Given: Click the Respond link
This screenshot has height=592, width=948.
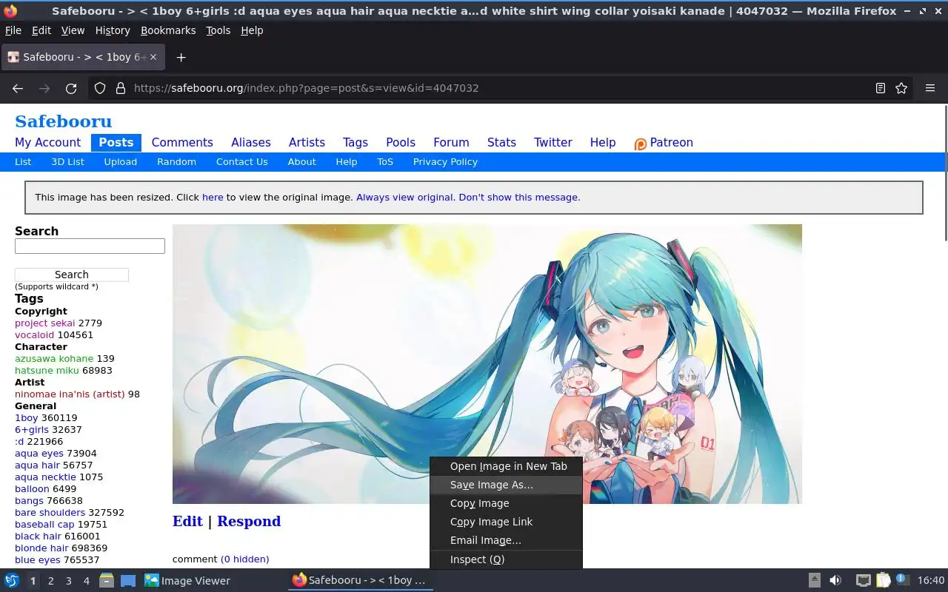Looking at the screenshot, I should click(x=249, y=521).
